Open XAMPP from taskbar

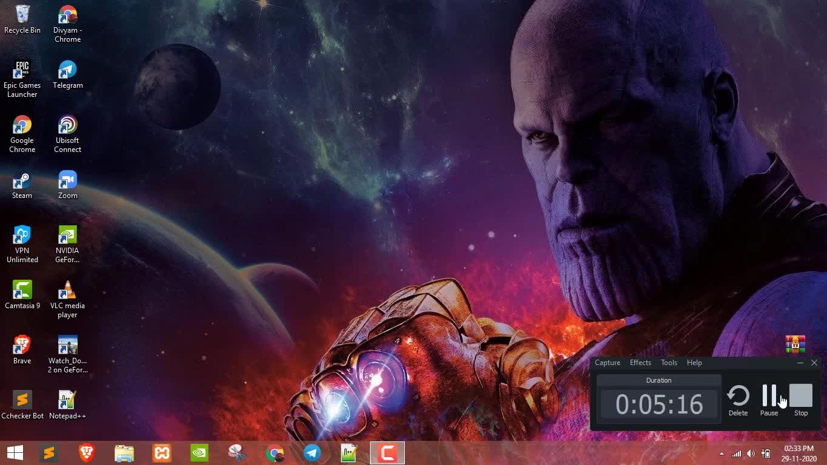(x=162, y=453)
